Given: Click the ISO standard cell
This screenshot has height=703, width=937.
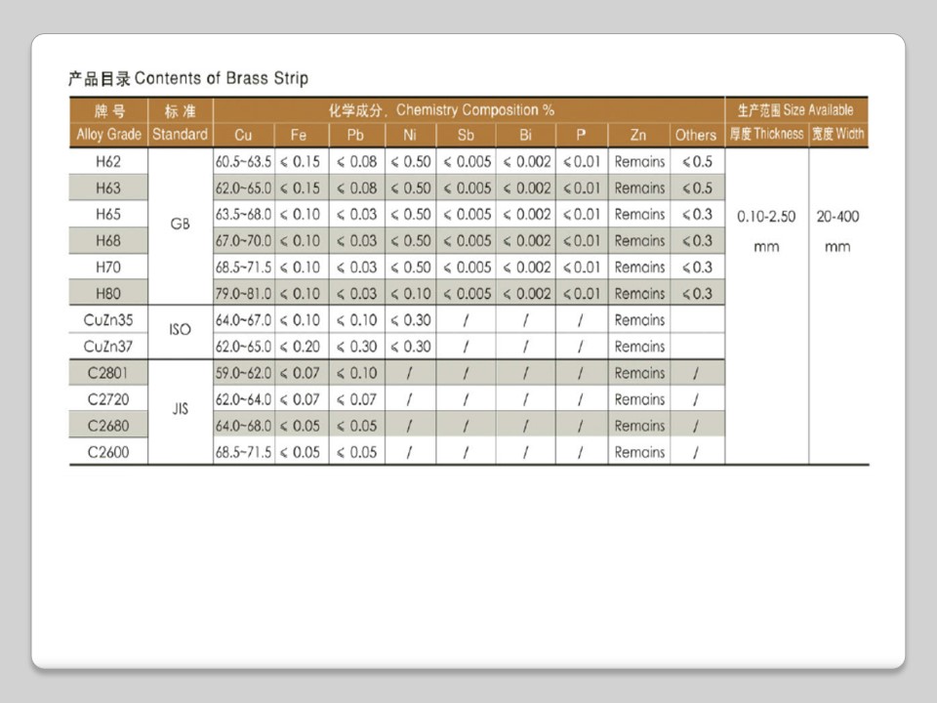Looking at the screenshot, I should [180, 330].
